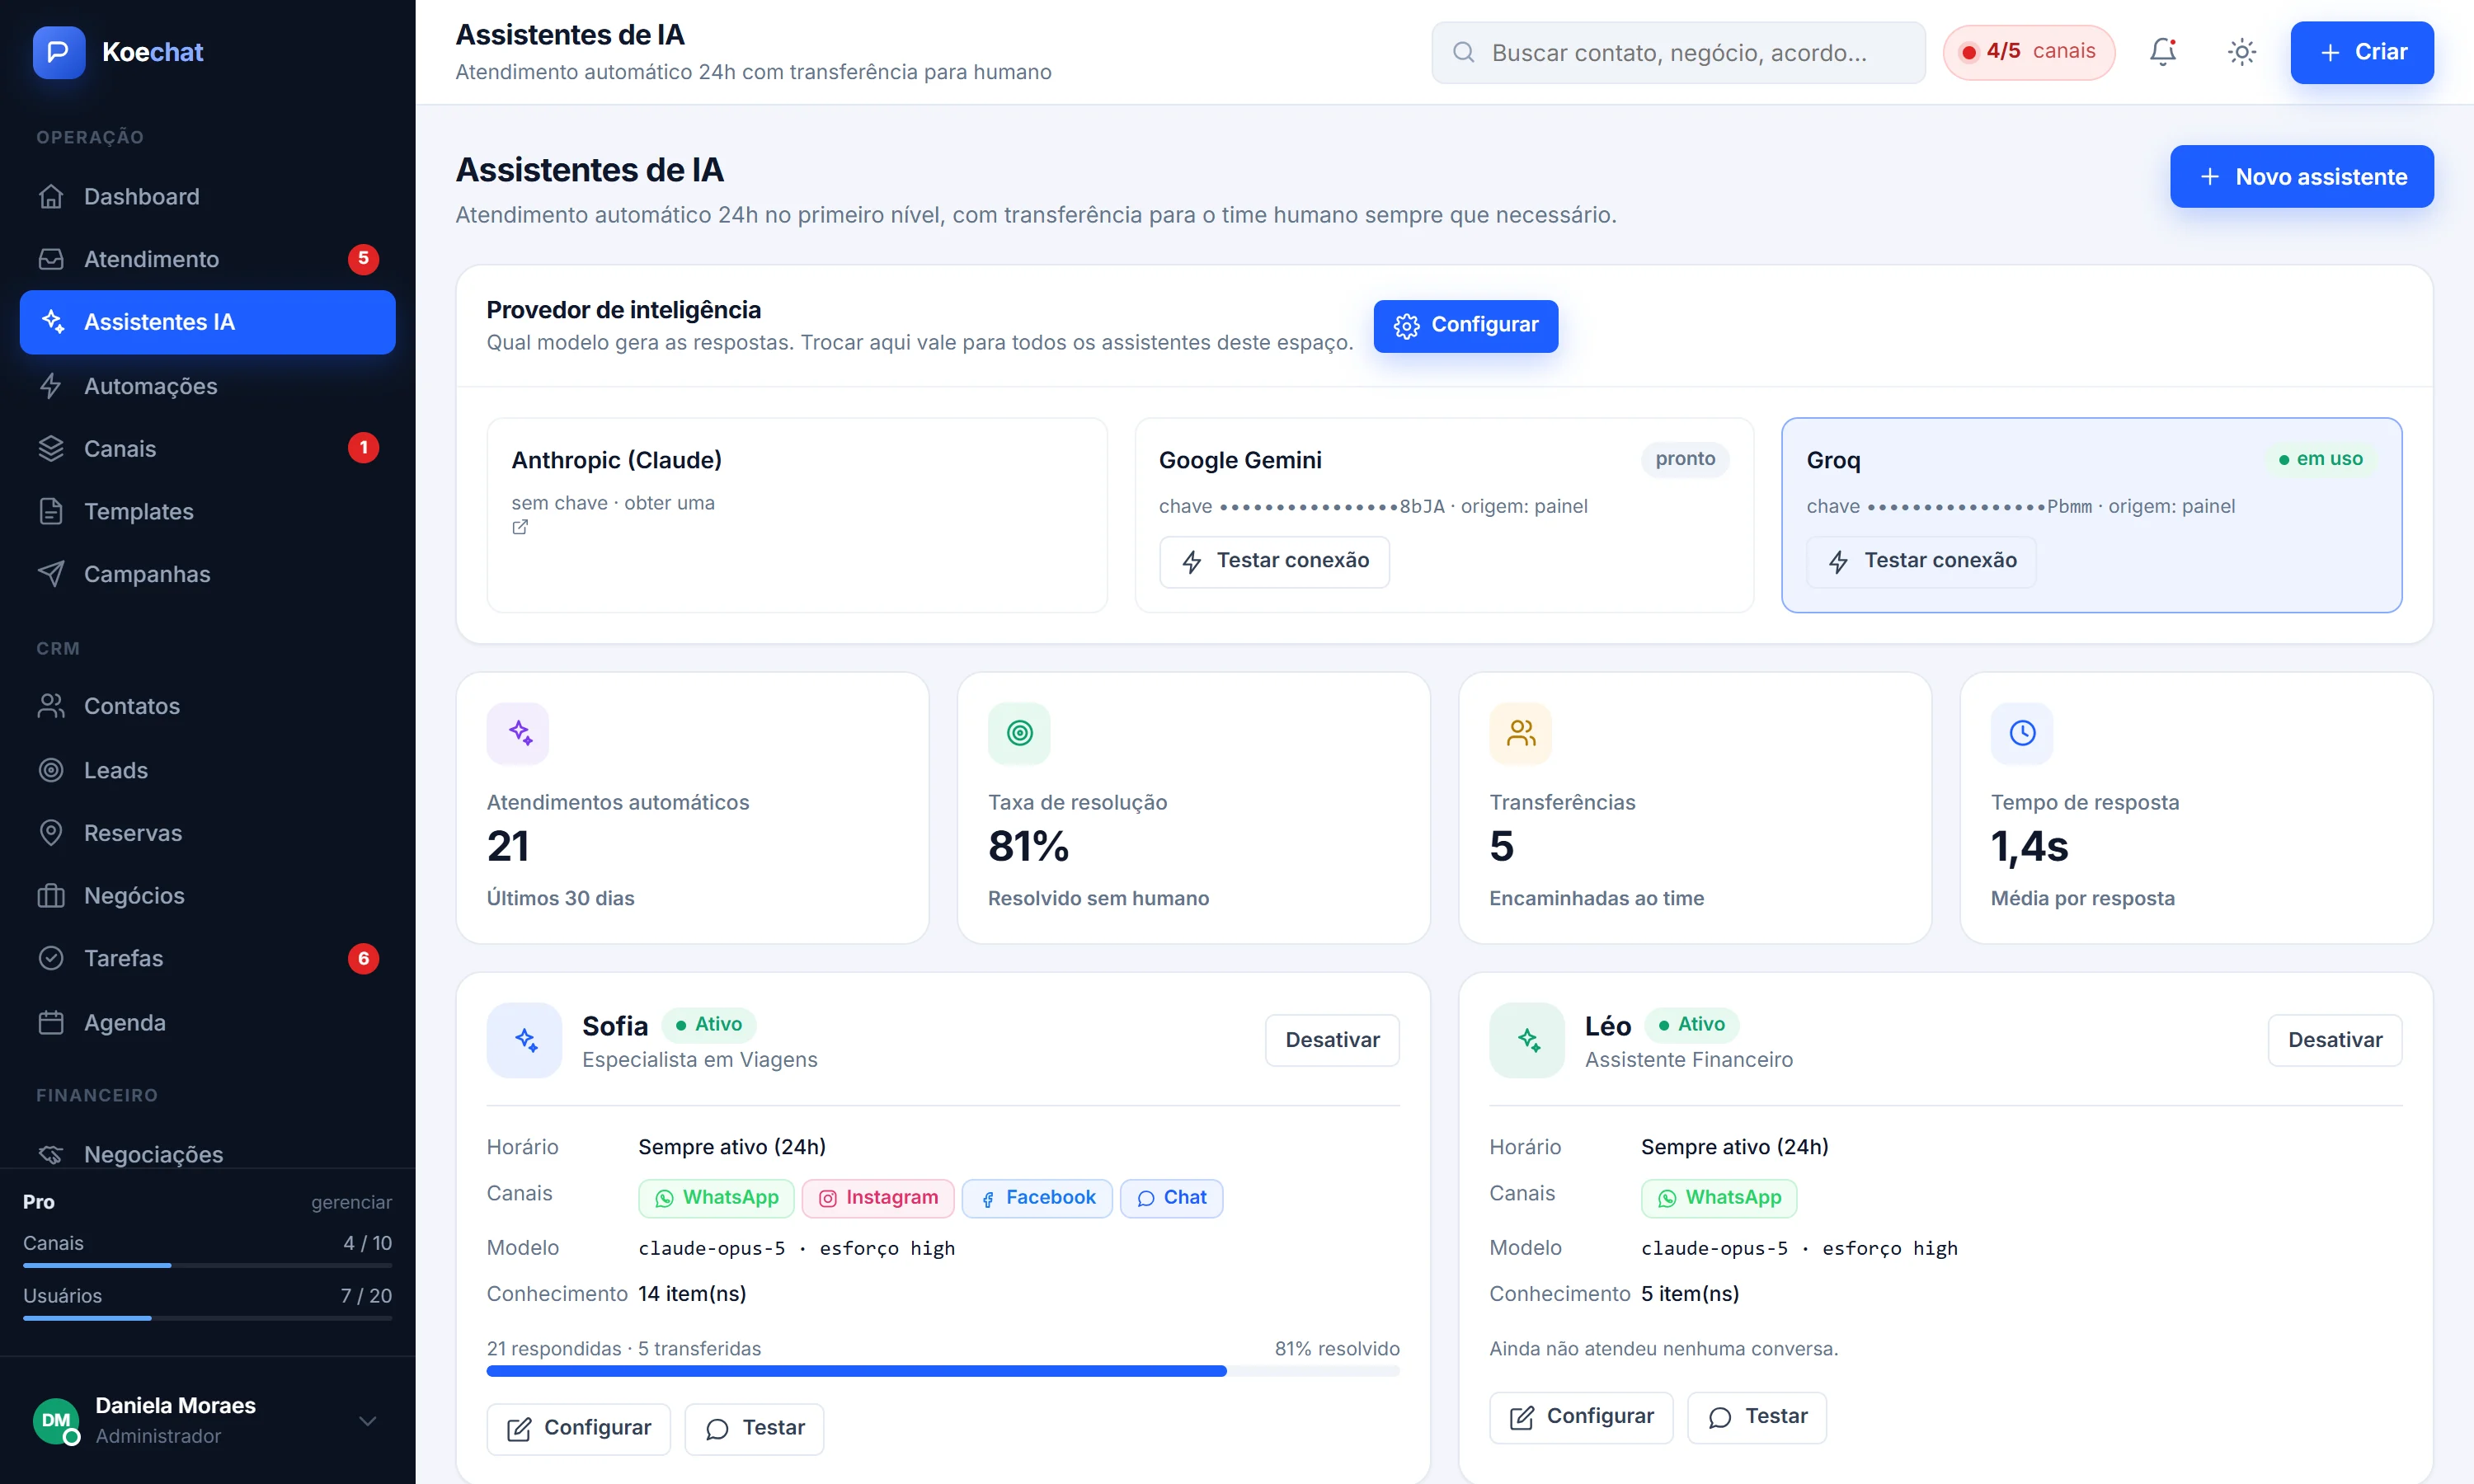Test Léo assistant

pyautogui.click(x=1756, y=1417)
